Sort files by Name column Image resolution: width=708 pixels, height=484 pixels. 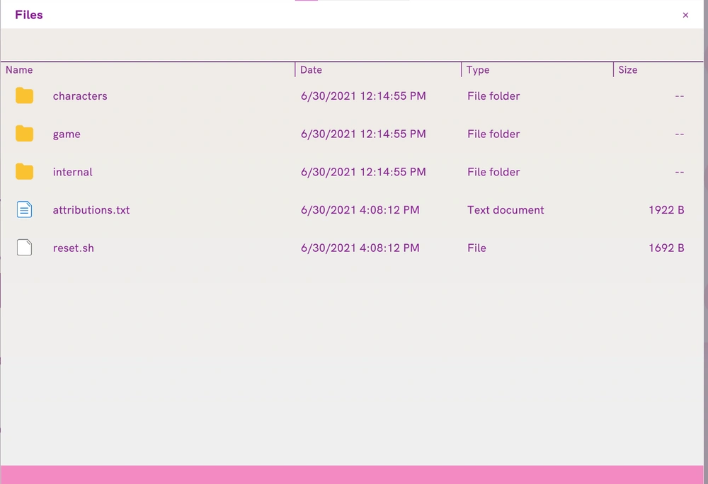[x=19, y=70]
